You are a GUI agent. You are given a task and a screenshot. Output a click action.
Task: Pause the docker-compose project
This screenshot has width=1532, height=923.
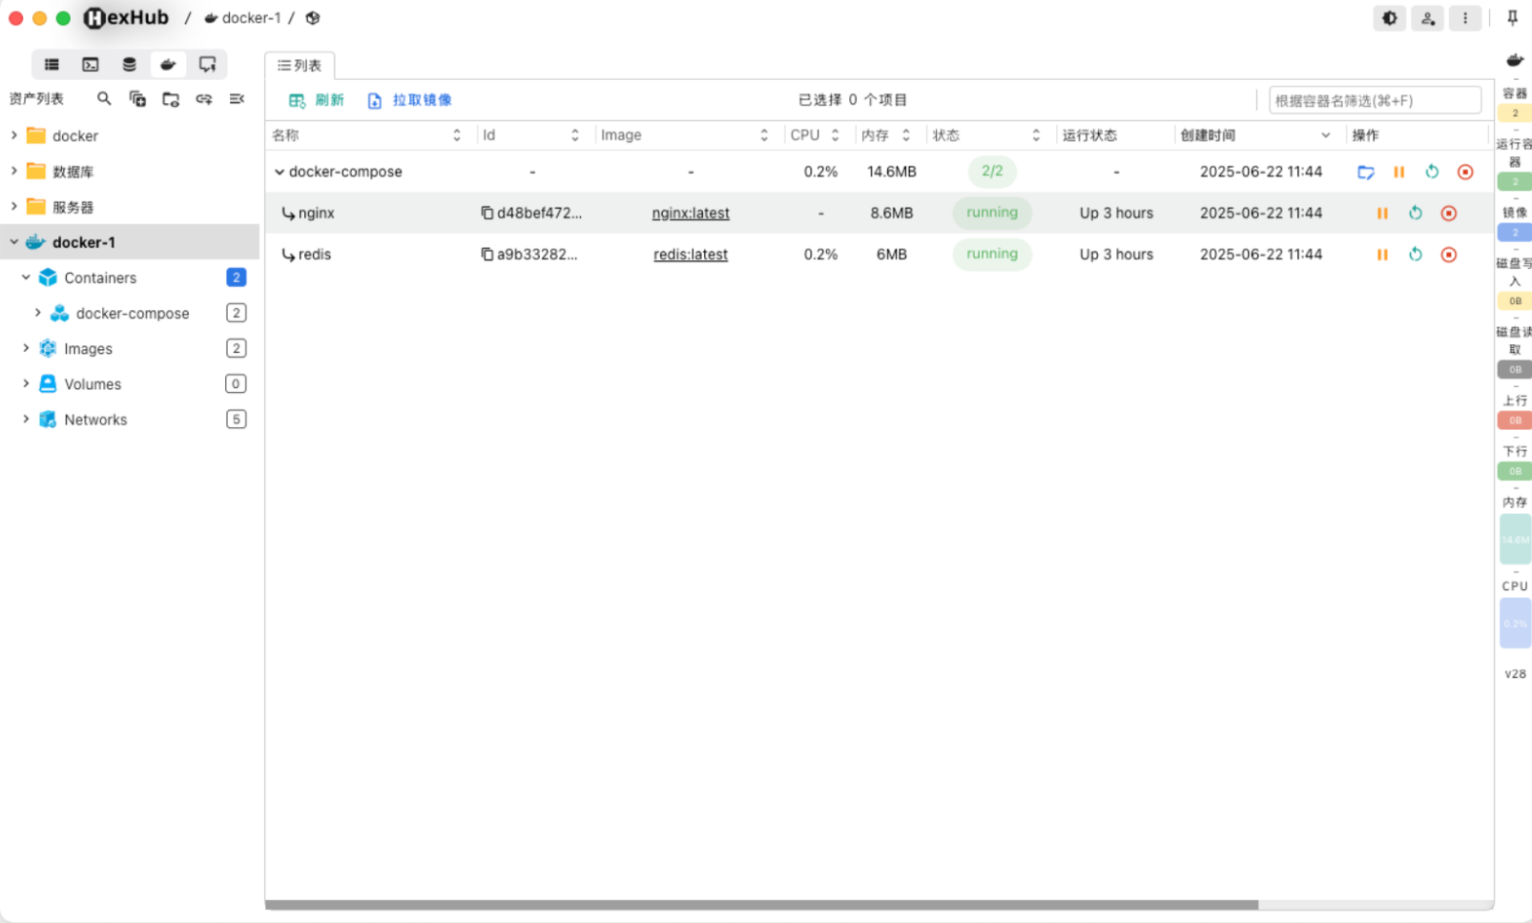pyautogui.click(x=1398, y=172)
